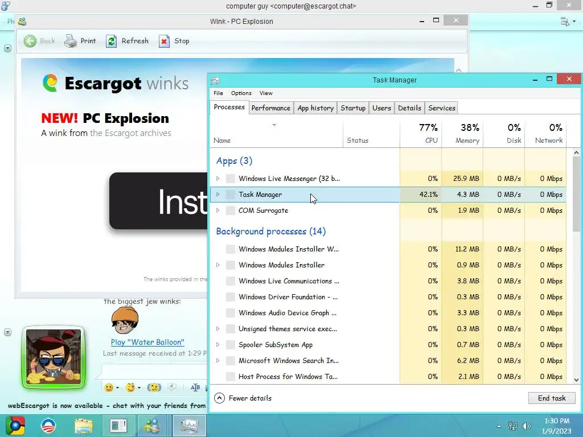
Task: Switch to Messenger via taskbar icon
Action: [152, 426]
